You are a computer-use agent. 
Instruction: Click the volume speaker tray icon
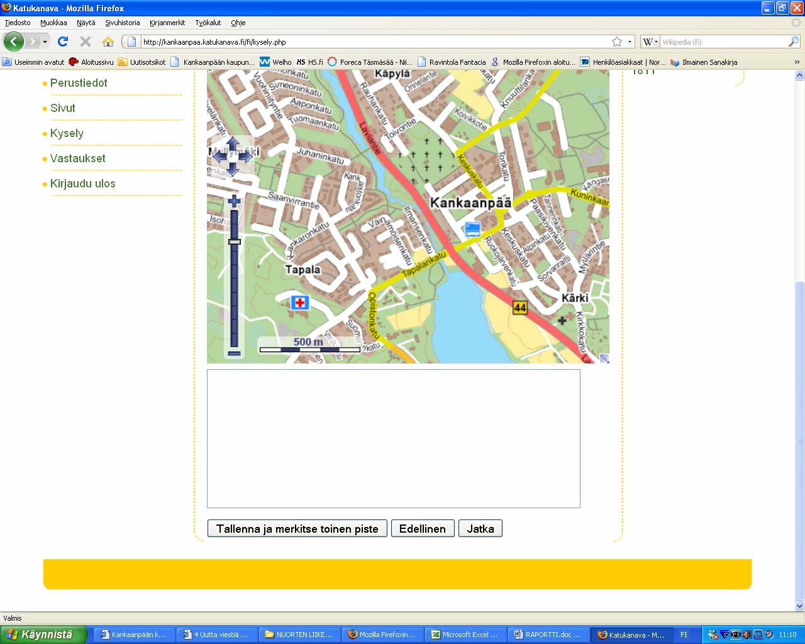pyautogui.click(x=746, y=635)
